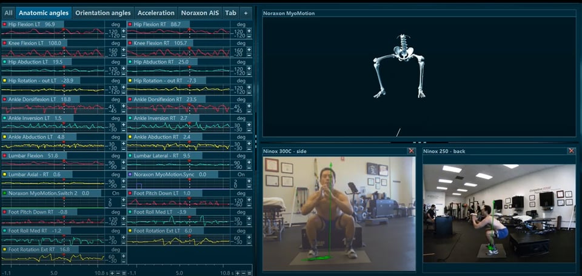This screenshot has width=582, height=276.
Task: Zoom in Knee Flexion LT scale
Action: 123,49
